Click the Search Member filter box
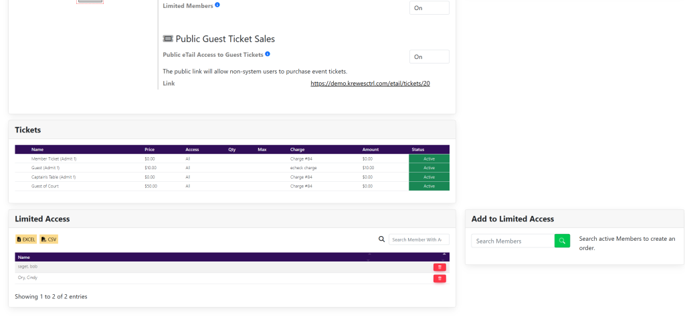Screen dimensions: 685x321 419,239
